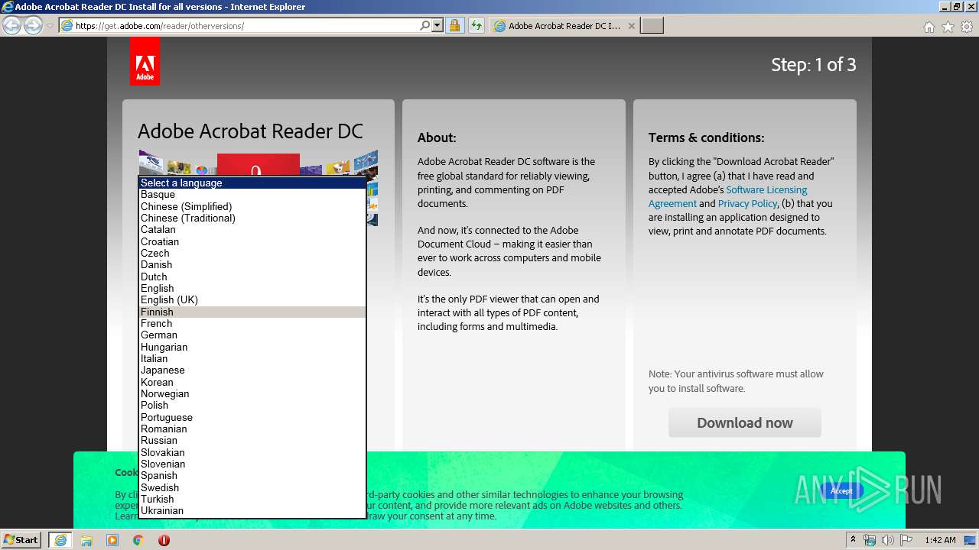Pick Slovenian from the dropdown

(x=252, y=464)
